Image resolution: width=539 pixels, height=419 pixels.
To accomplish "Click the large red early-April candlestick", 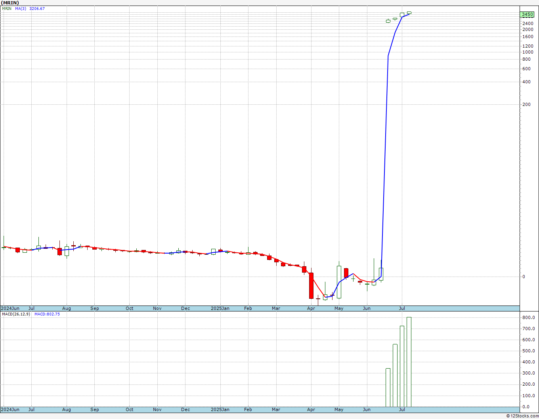I will (x=311, y=286).
